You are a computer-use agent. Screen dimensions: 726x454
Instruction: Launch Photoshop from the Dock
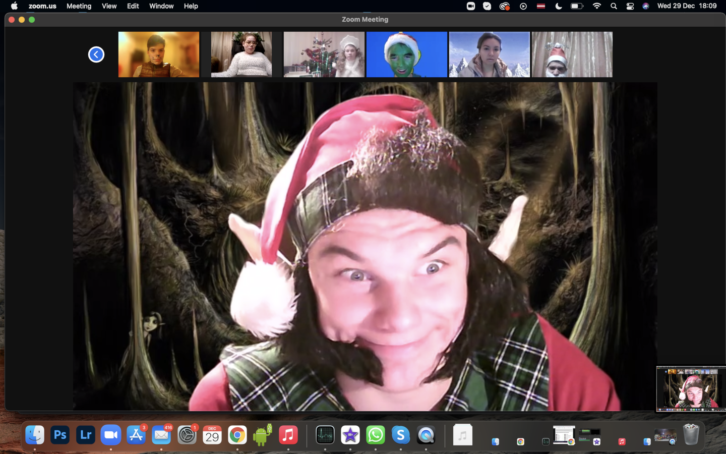tap(60, 435)
